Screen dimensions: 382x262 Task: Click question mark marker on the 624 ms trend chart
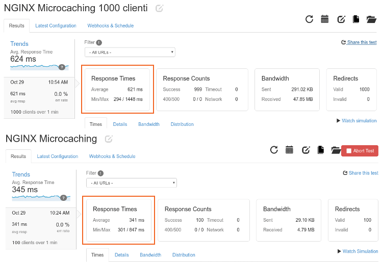(x=62, y=67)
